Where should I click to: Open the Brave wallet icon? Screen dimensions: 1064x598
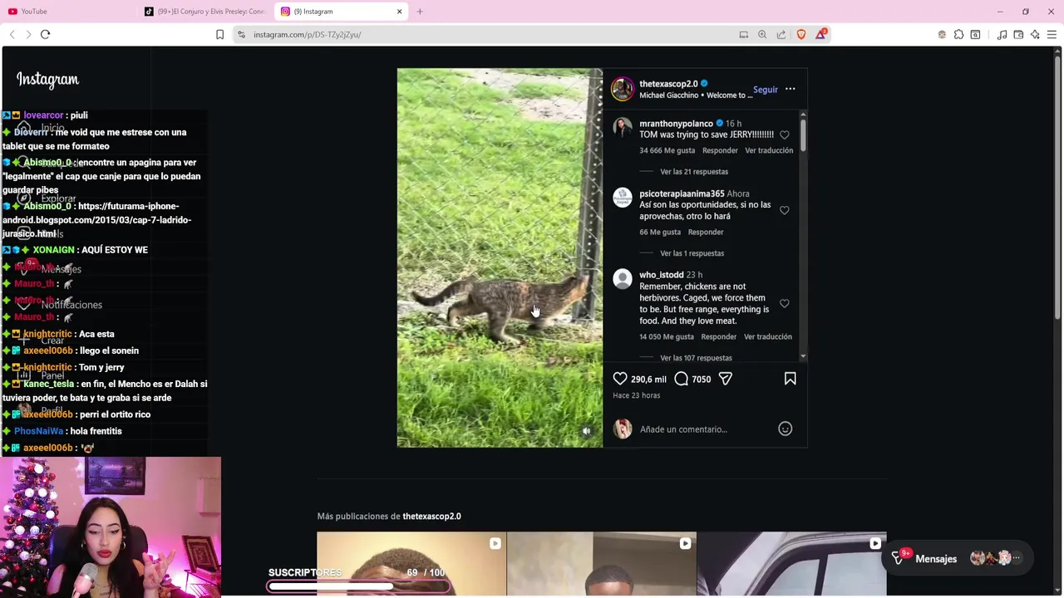pos(1018,34)
